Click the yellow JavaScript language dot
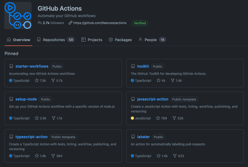The width and height of the screenshot is (248, 167). (x=132, y=118)
